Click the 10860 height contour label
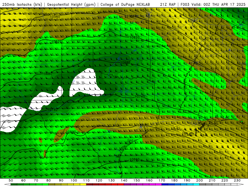The width and height of the screenshot is (248, 186). [135, 159]
